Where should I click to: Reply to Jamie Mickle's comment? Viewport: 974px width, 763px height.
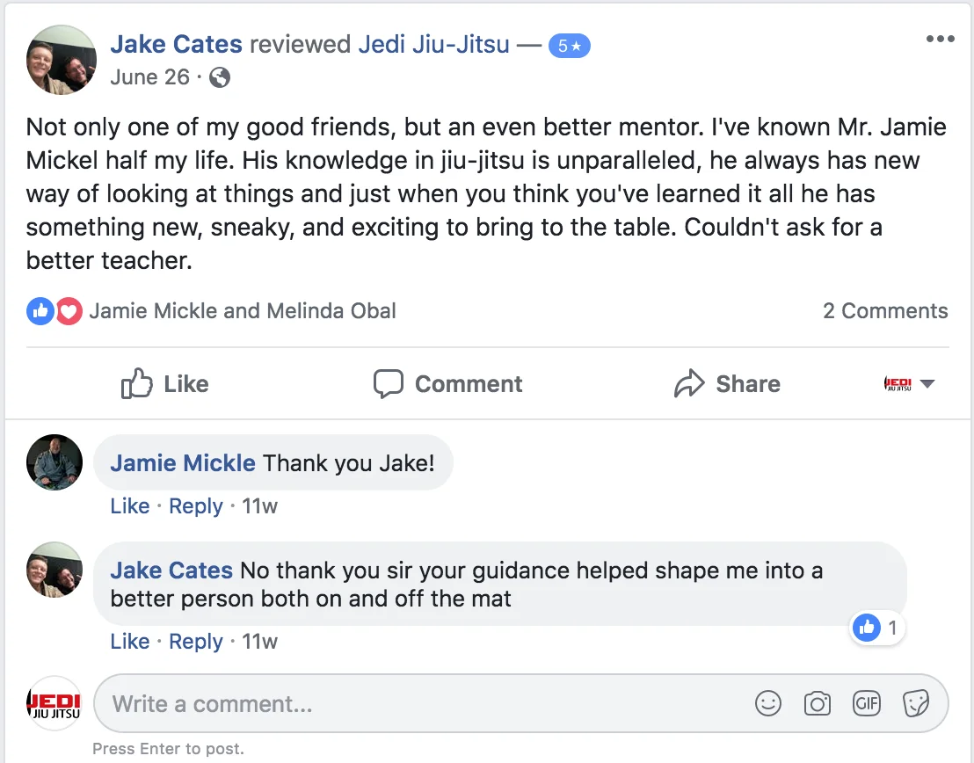tap(196, 506)
